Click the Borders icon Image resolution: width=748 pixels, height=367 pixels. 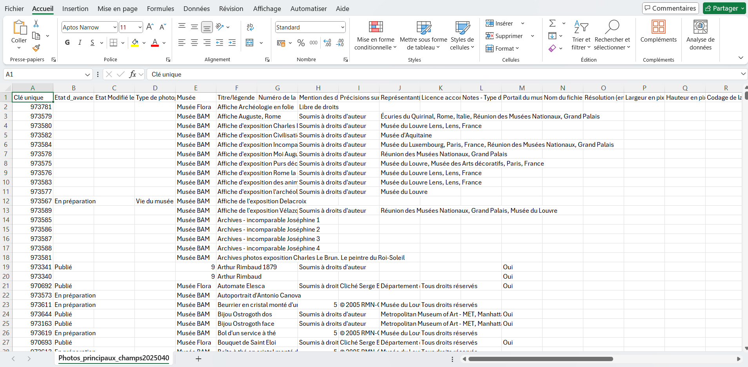(113, 43)
